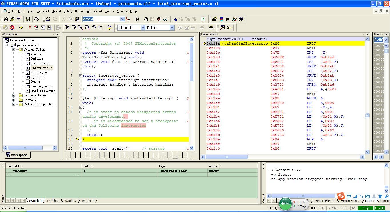The height and width of the screenshot is (213, 390).
Task: Select the Watch 4 tab
Action: click(88, 201)
